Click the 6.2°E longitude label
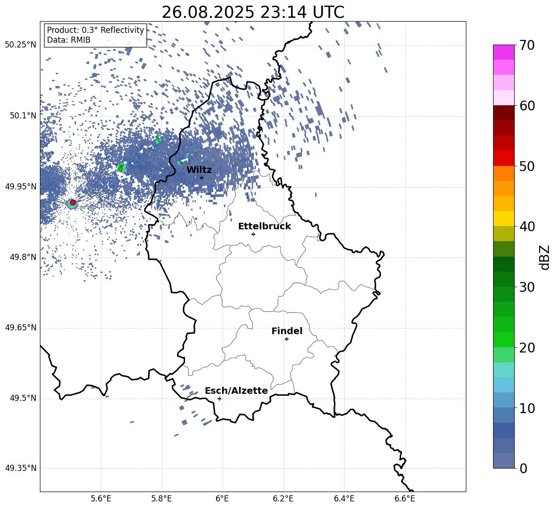This screenshot has height=508, width=556. [x=283, y=499]
